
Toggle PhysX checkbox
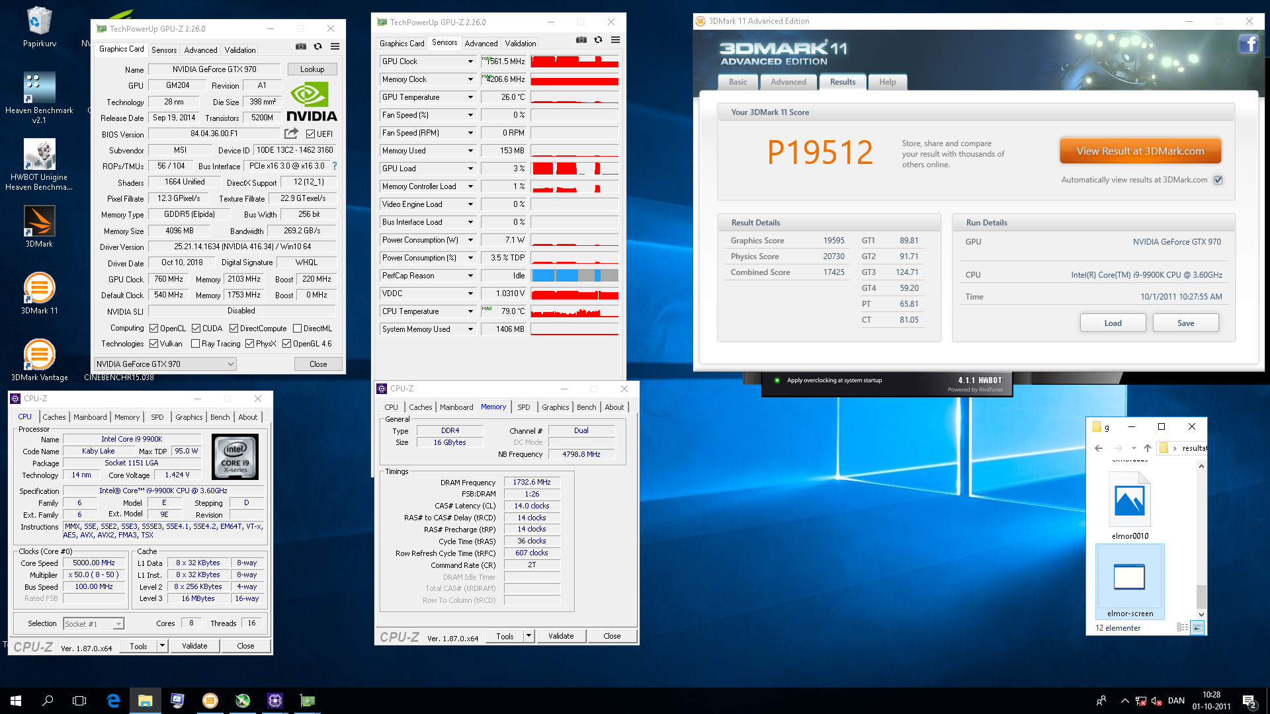point(249,343)
